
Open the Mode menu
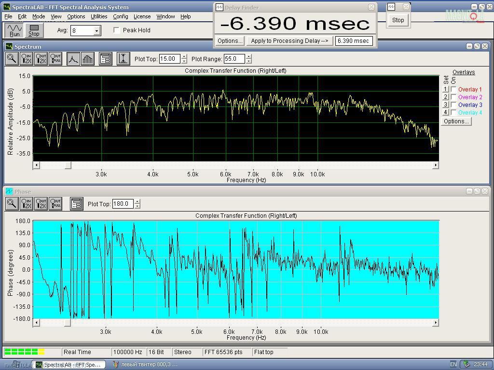(39, 16)
